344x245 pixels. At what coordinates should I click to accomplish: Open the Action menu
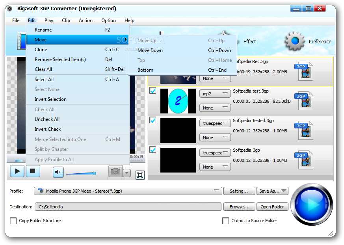(x=86, y=20)
